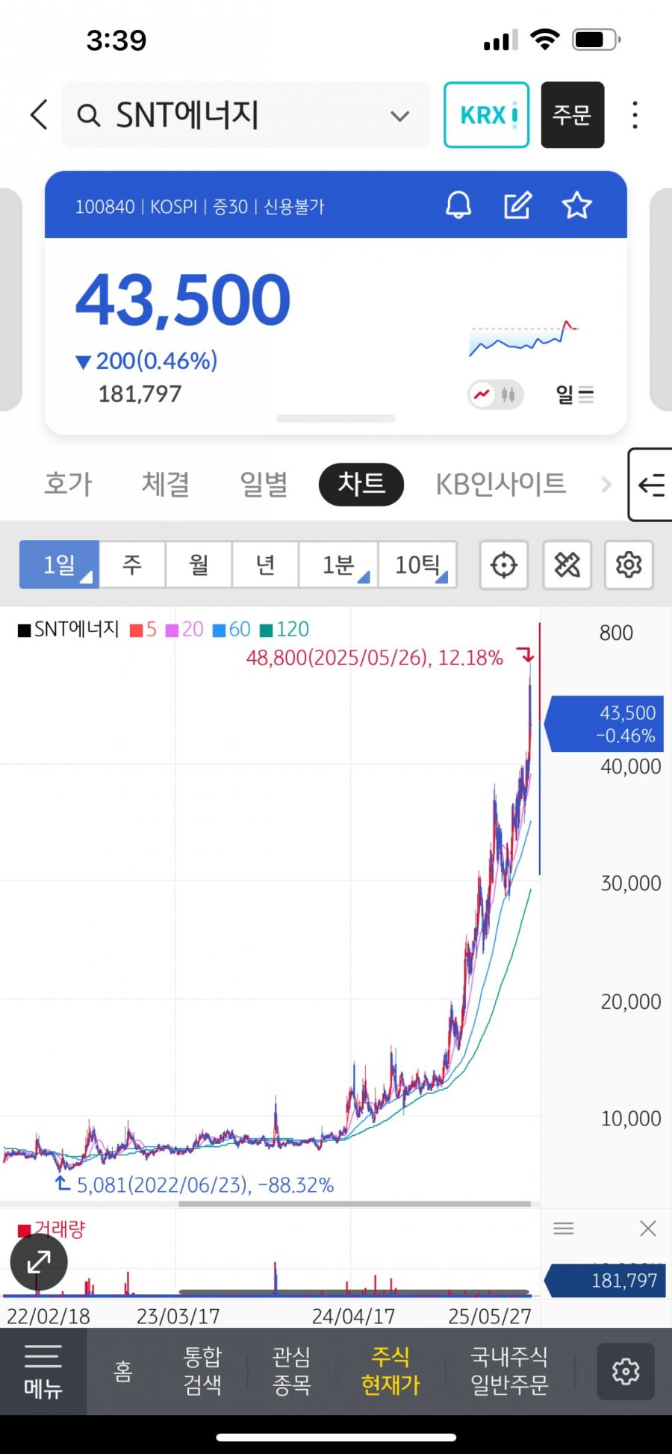Add stock to favorites star

[576, 205]
